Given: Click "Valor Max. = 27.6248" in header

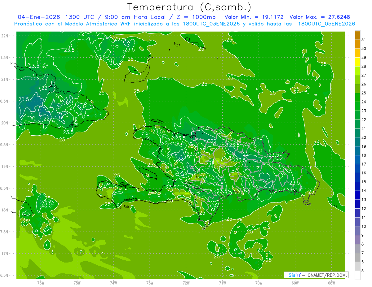Looking at the screenshot, I should pos(320,17).
